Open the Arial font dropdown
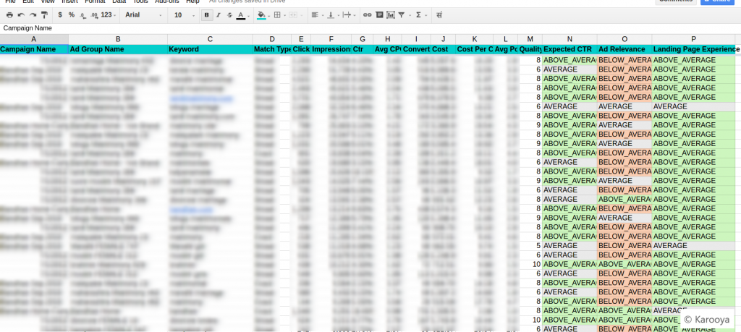Screen dimensions: 741x332 143,15
